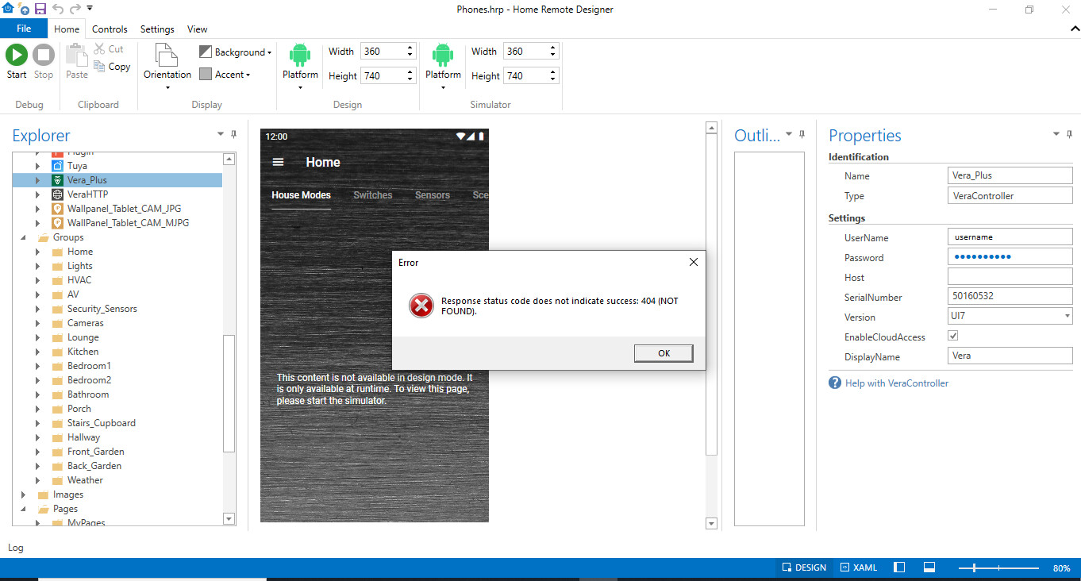Viewport: 1081px width, 581px height.
Task: Open the Help with VeraController link
Action: pyautogui.click(x=896, y=383)
